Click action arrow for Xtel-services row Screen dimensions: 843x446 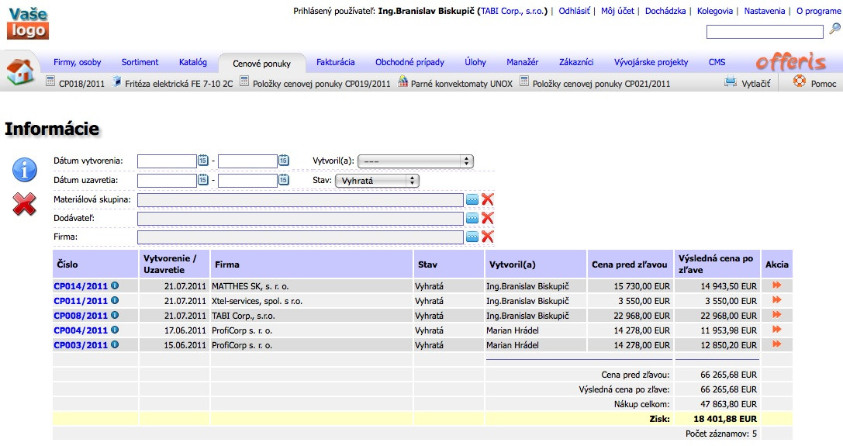tap(777, 299)
